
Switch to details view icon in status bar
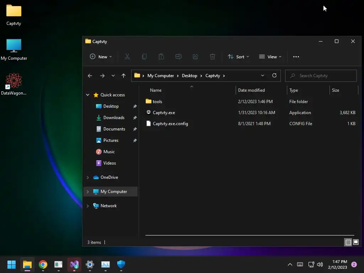coord(348,242)
